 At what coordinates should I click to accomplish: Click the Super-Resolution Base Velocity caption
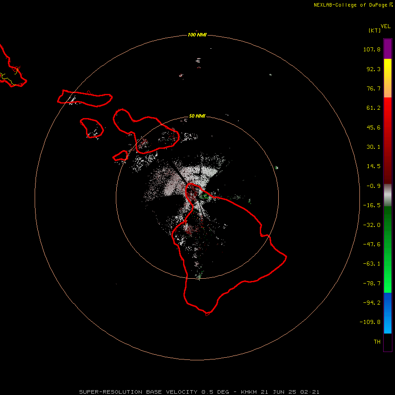pyautogui.click(x=199, y=392)
